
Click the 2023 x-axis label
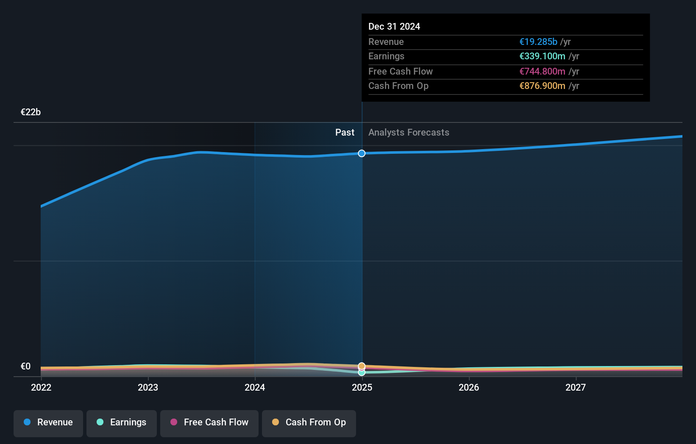pyautogui.click(x=148, y=387)
